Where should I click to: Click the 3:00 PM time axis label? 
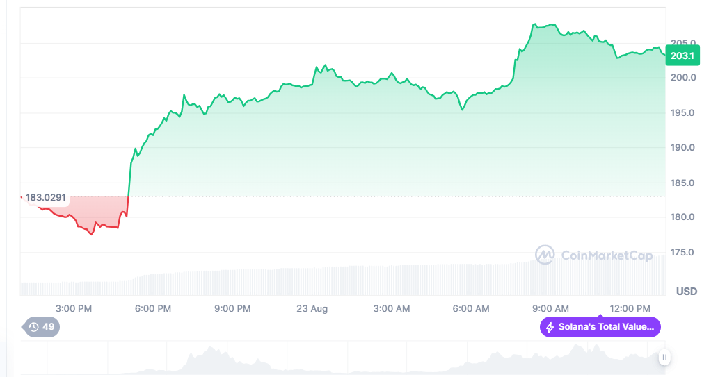pos(74,308)
